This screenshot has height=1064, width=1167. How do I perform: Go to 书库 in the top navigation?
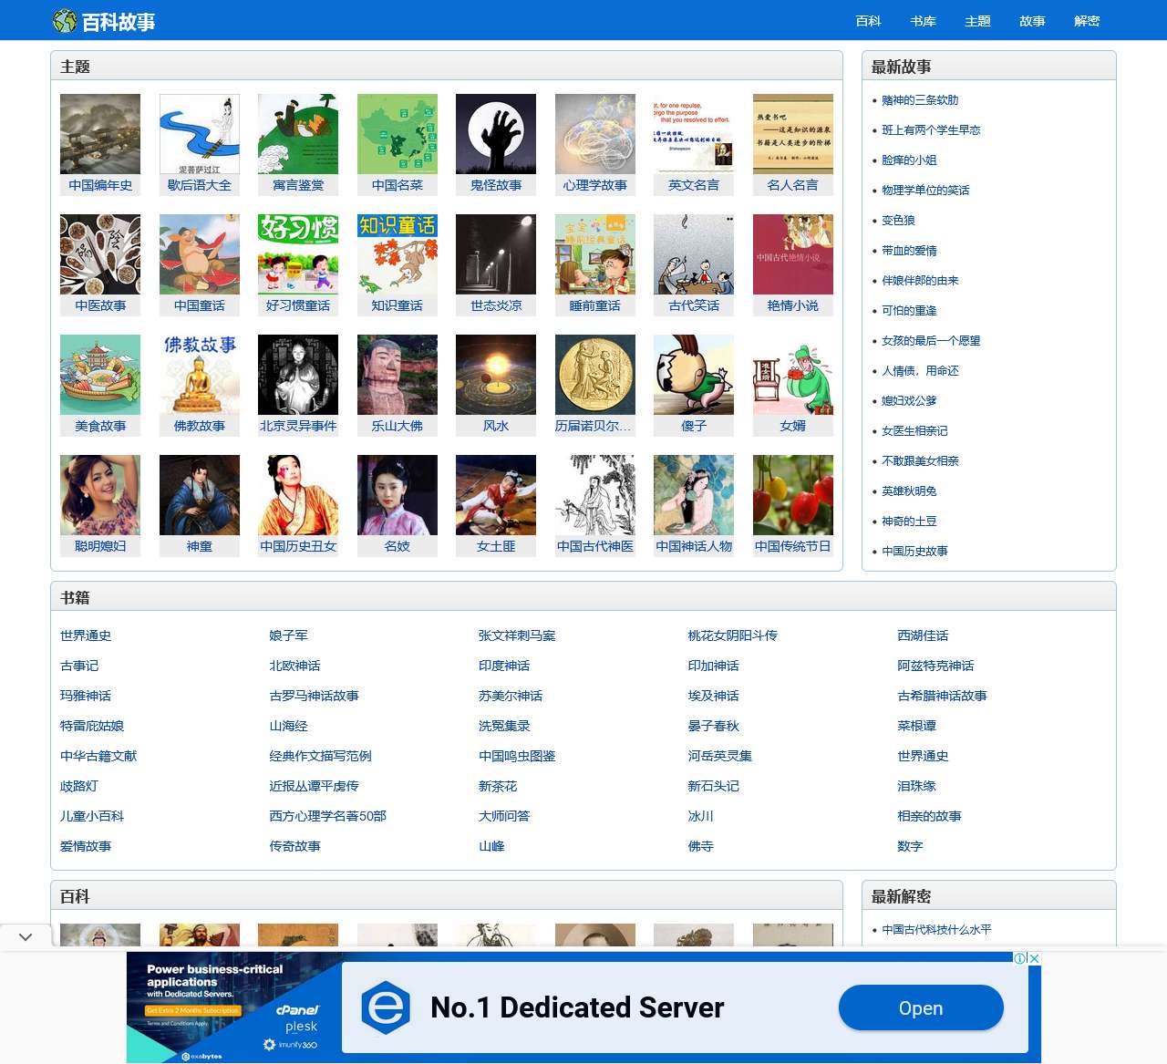924,21
